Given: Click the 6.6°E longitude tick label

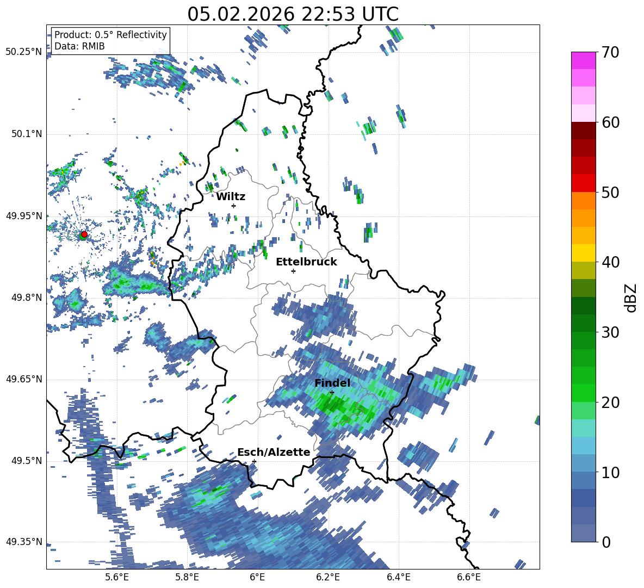Looking at the screenshot, I should pos(469,577).
